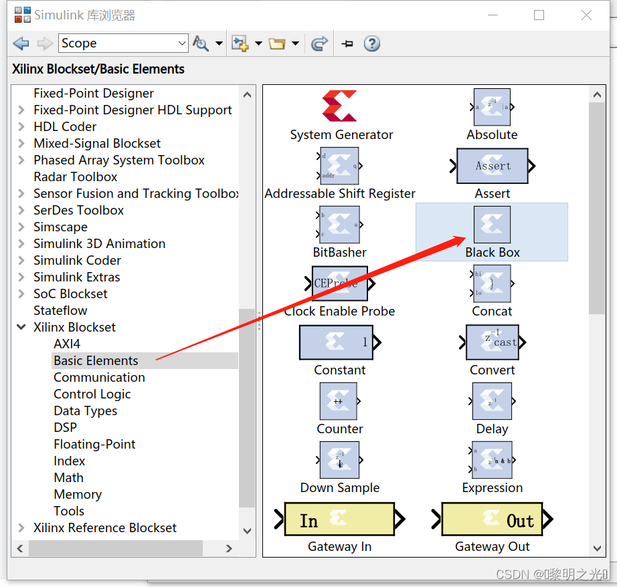Image resolution: width=617 pixels, height=587 pixels.
Task: Select the Down Sample block icon
Action: (339, 460)
